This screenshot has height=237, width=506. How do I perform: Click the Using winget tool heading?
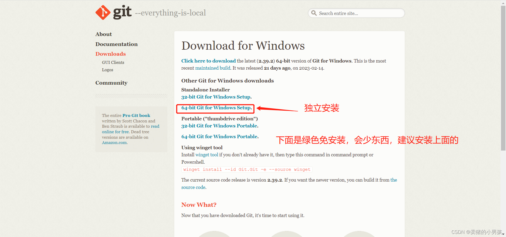pos(202,148)
